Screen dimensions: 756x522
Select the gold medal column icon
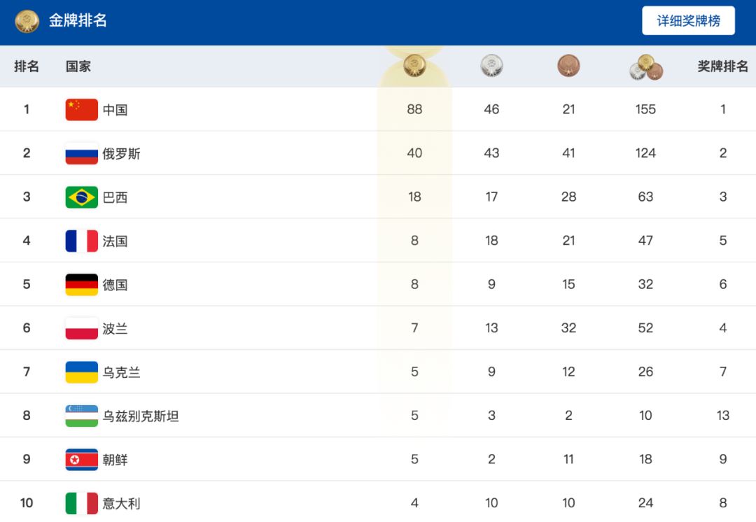[414, 66]
